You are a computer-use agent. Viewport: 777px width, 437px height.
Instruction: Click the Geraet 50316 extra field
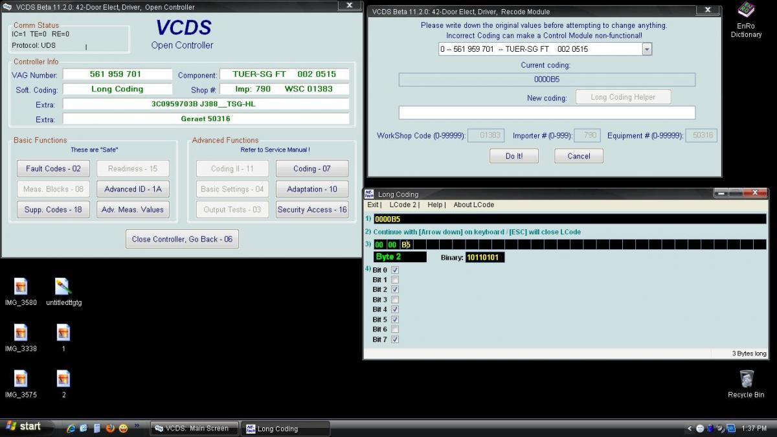pyautogui.click(x=206, y=119)
